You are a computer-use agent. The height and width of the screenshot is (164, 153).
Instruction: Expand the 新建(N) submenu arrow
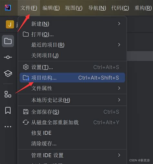(119, 24)
